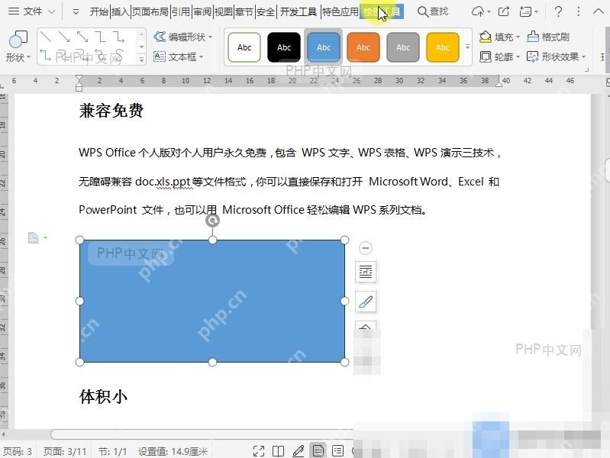610x458 pixels.
Task: Apply the orange Abc shape style
Action: [363, 47]
